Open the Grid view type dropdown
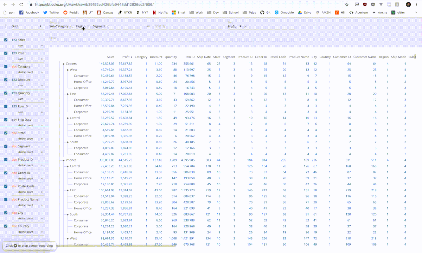The width and height of the screenshot is (422, 253). tap(27, 26)
